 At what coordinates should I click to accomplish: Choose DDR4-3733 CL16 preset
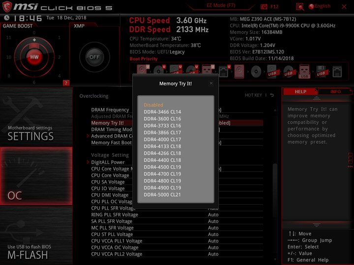pyautogui.click(x=162, y=126)
